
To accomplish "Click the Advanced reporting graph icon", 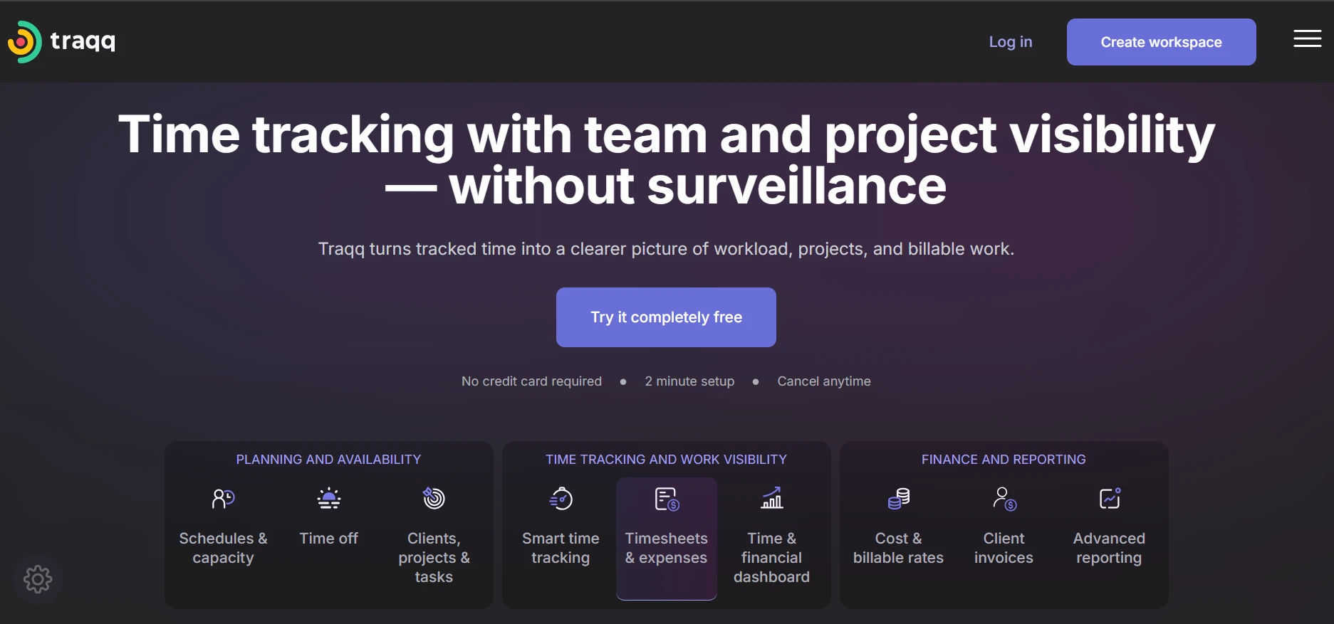I will tap(1110, 499).
